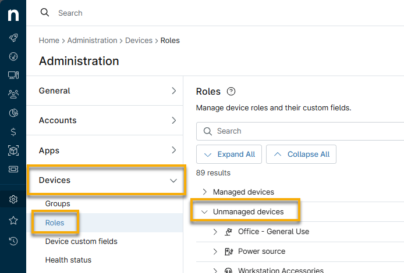Viewport: 404px width, 273px height.
Task: Open the reporting pie chart icon
Action: coord(13,113)
